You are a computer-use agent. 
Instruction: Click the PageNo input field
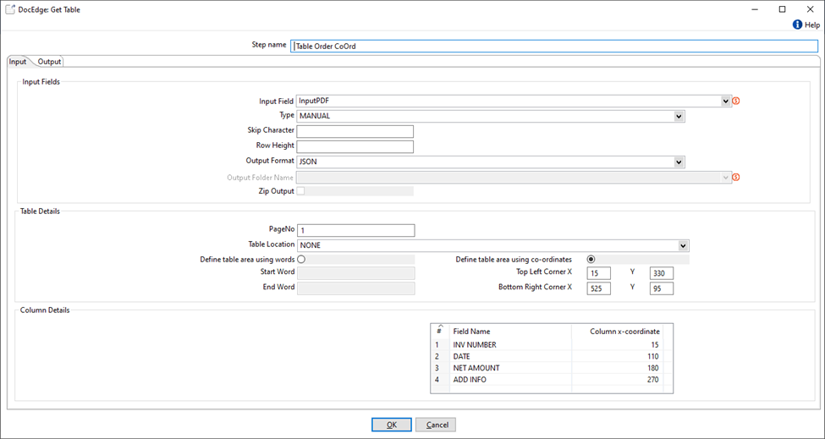355,230
